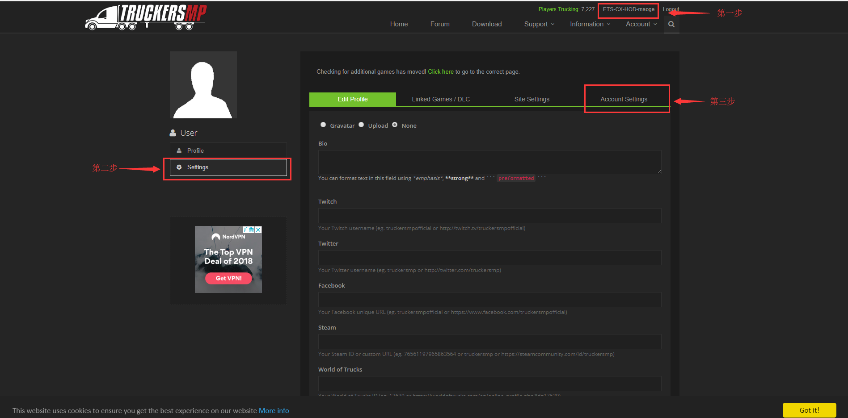This screenshot has width=848, height=418.
Task: Click the NordVPN advertisement banner
Action: point(228,259)
